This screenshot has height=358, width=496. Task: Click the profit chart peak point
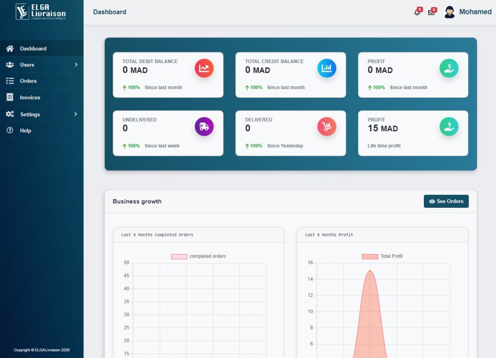[x=370, y=271]
